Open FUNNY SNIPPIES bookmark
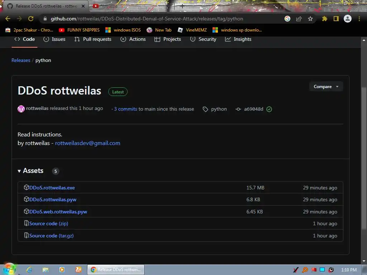 click(x=79, y=30)
